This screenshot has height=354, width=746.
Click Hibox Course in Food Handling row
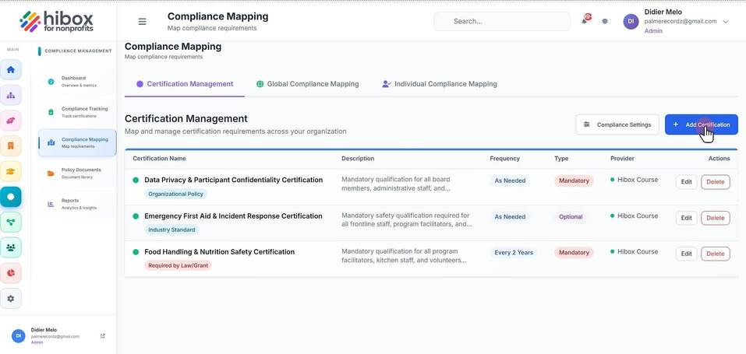click(x=638, y=252)
